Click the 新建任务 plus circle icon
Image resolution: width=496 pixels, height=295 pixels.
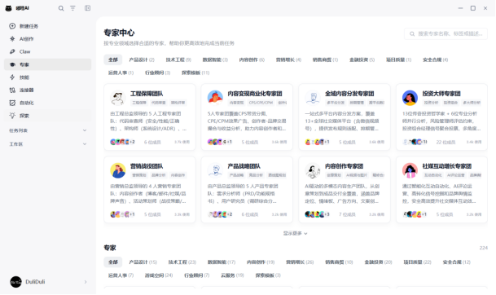tap(12, 26)
